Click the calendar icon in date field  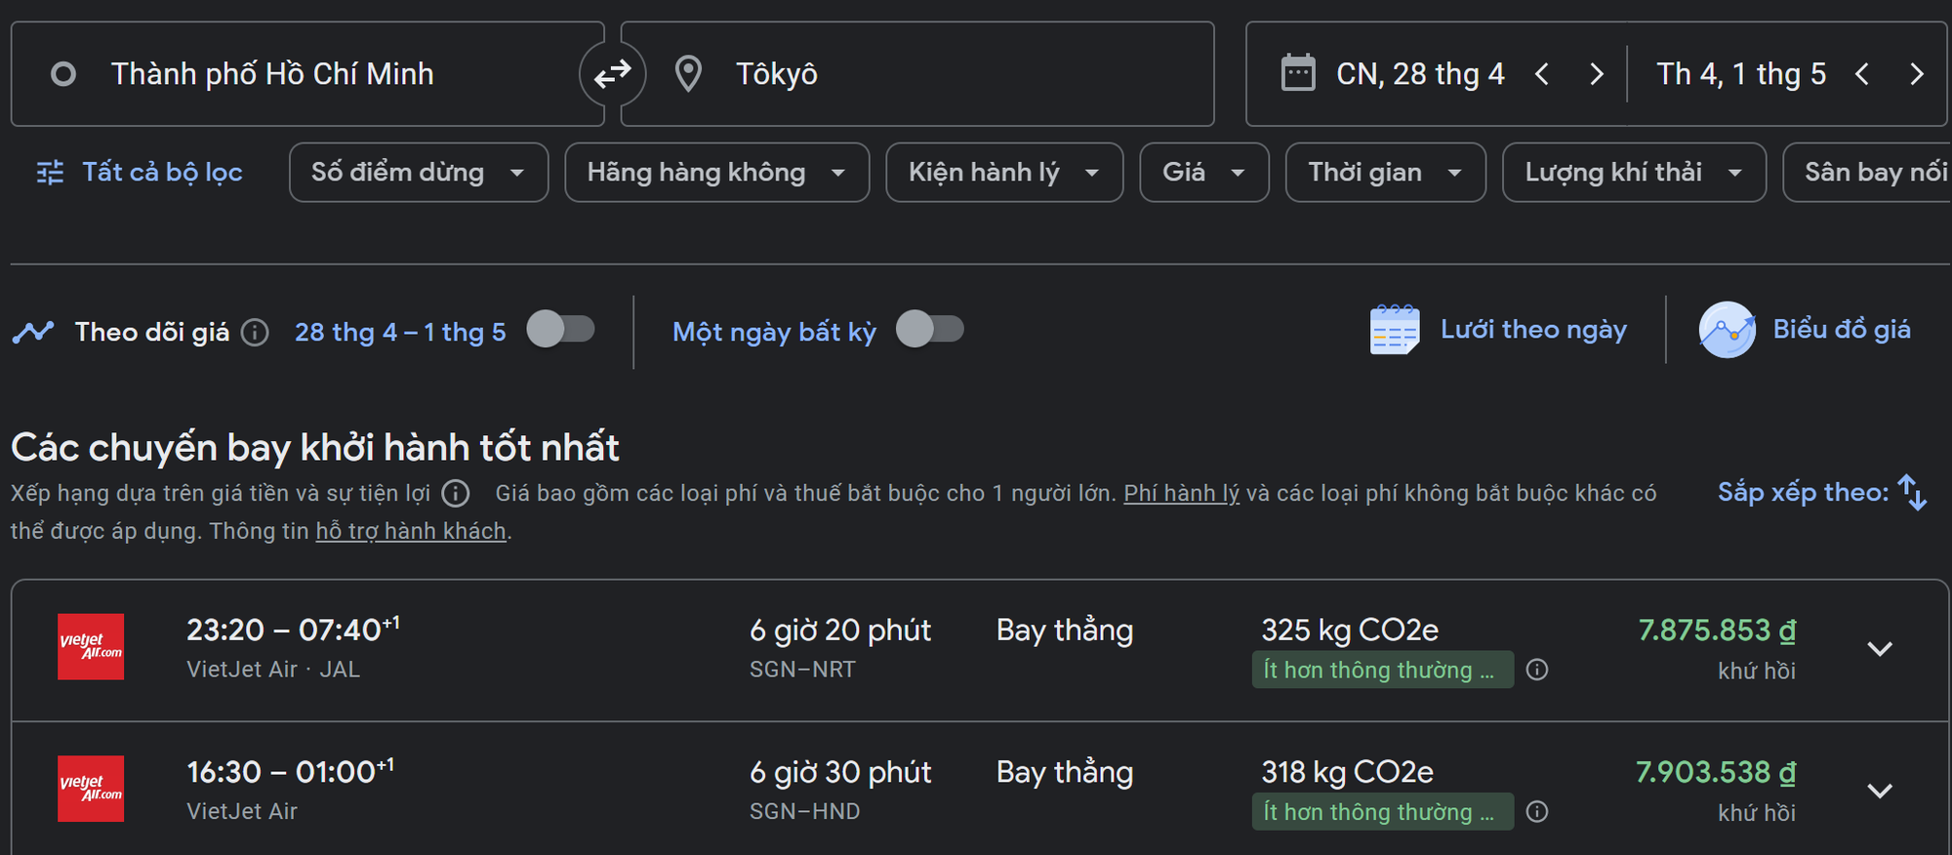[x=1297, y=74]
